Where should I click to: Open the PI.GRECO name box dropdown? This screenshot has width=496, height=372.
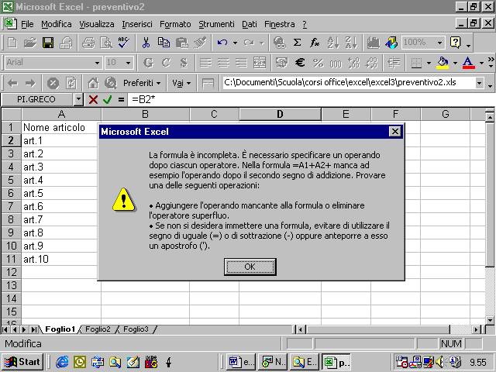[78, 100]
